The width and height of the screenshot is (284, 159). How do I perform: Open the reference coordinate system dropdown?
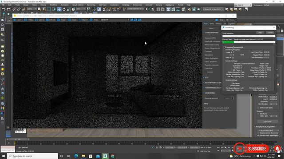(x=81, y=9)
